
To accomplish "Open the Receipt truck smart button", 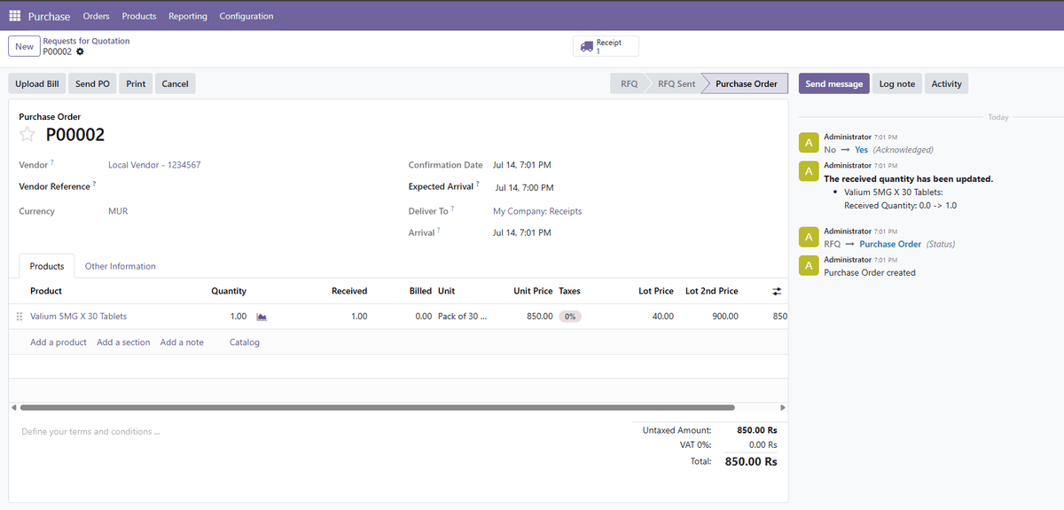I will (x=606, y=46).
